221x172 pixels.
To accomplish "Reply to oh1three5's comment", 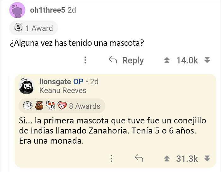I will (x=126, y=60).
